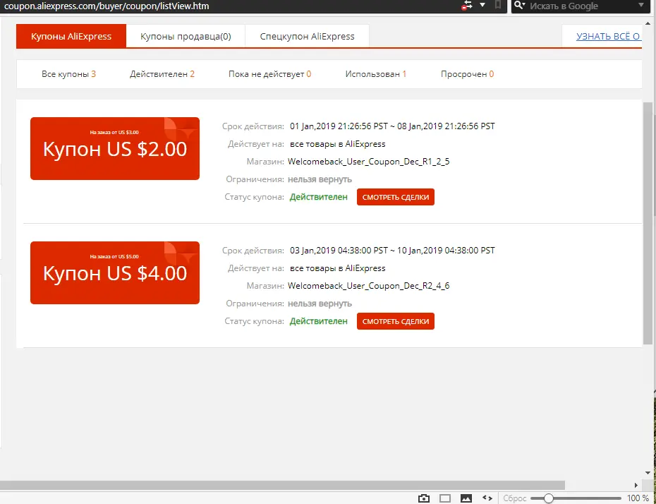Click the Искать в Google search field
Viewport: 656px width, 504px height.
click(581, 6)
